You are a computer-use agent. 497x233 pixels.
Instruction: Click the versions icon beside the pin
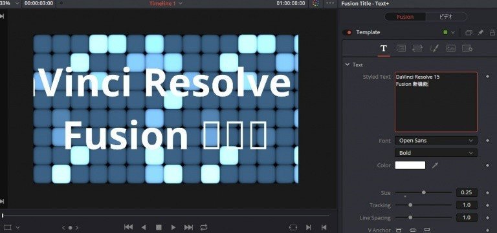(x=469, y=32)
